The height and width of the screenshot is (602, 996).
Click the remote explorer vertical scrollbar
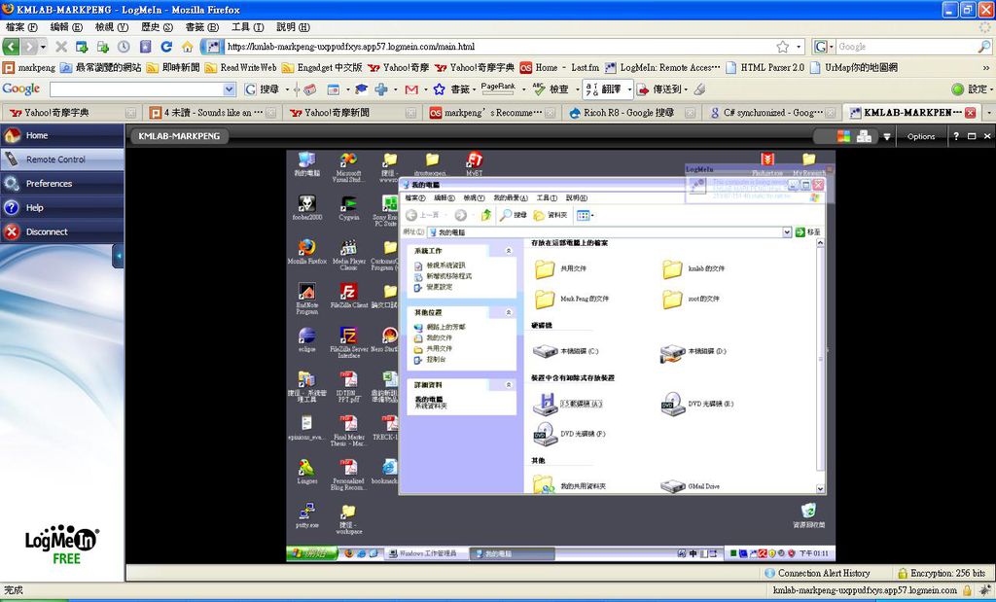(819, 366)
